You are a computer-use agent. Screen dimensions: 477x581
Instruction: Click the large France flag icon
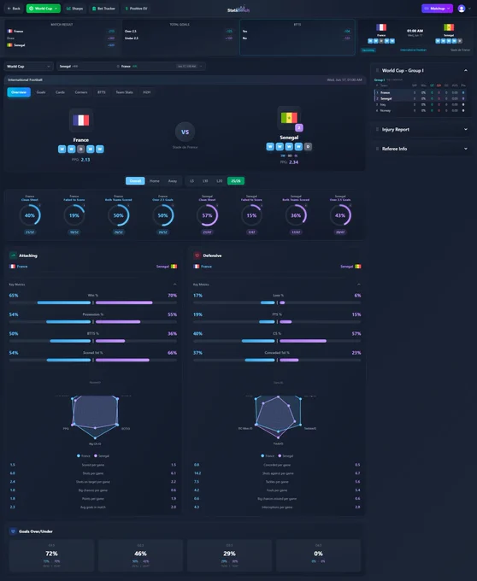coord(81,120)
